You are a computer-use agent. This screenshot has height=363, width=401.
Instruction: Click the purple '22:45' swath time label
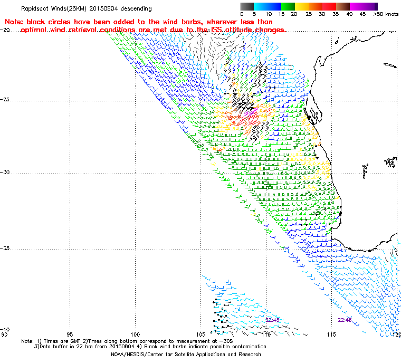pyautogui.click(x=272, y=320)
